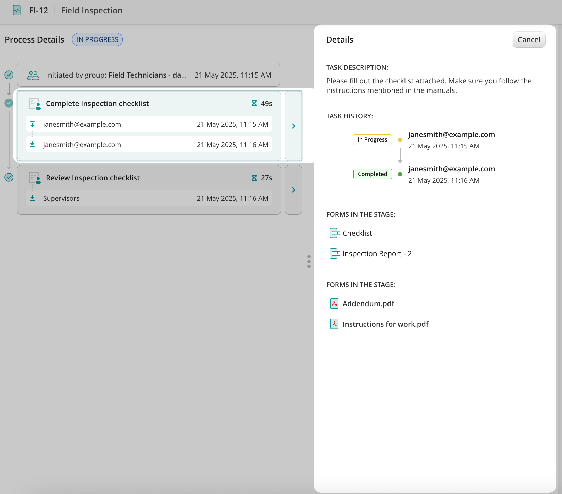The image size is (562, 494).
Task: Click the PDF icon for Addendum.pdf
Action: point(334,303)
